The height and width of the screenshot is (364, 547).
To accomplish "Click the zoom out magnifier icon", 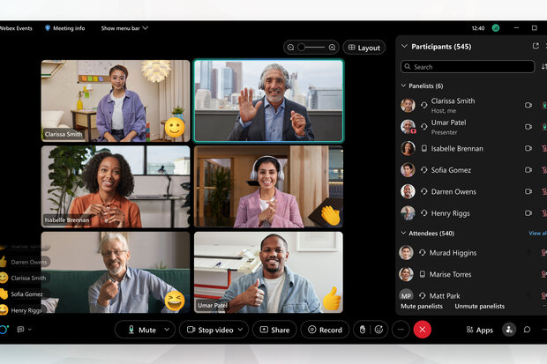I will 290,47.
